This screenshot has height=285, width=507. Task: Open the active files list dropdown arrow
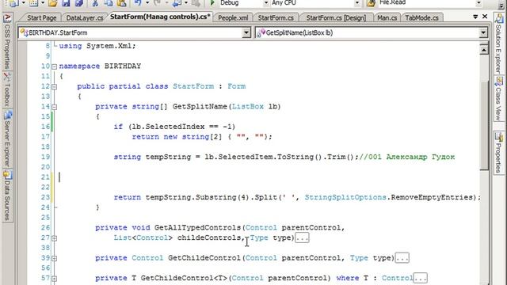(475, 17)
